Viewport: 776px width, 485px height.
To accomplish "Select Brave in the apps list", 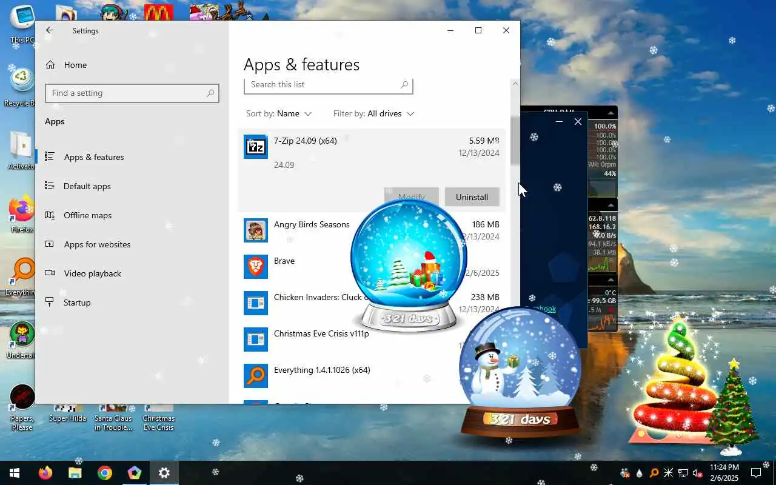I will pos(284,261).
